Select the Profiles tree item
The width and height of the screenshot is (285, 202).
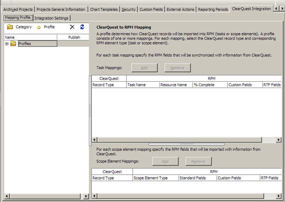(37, 44)
